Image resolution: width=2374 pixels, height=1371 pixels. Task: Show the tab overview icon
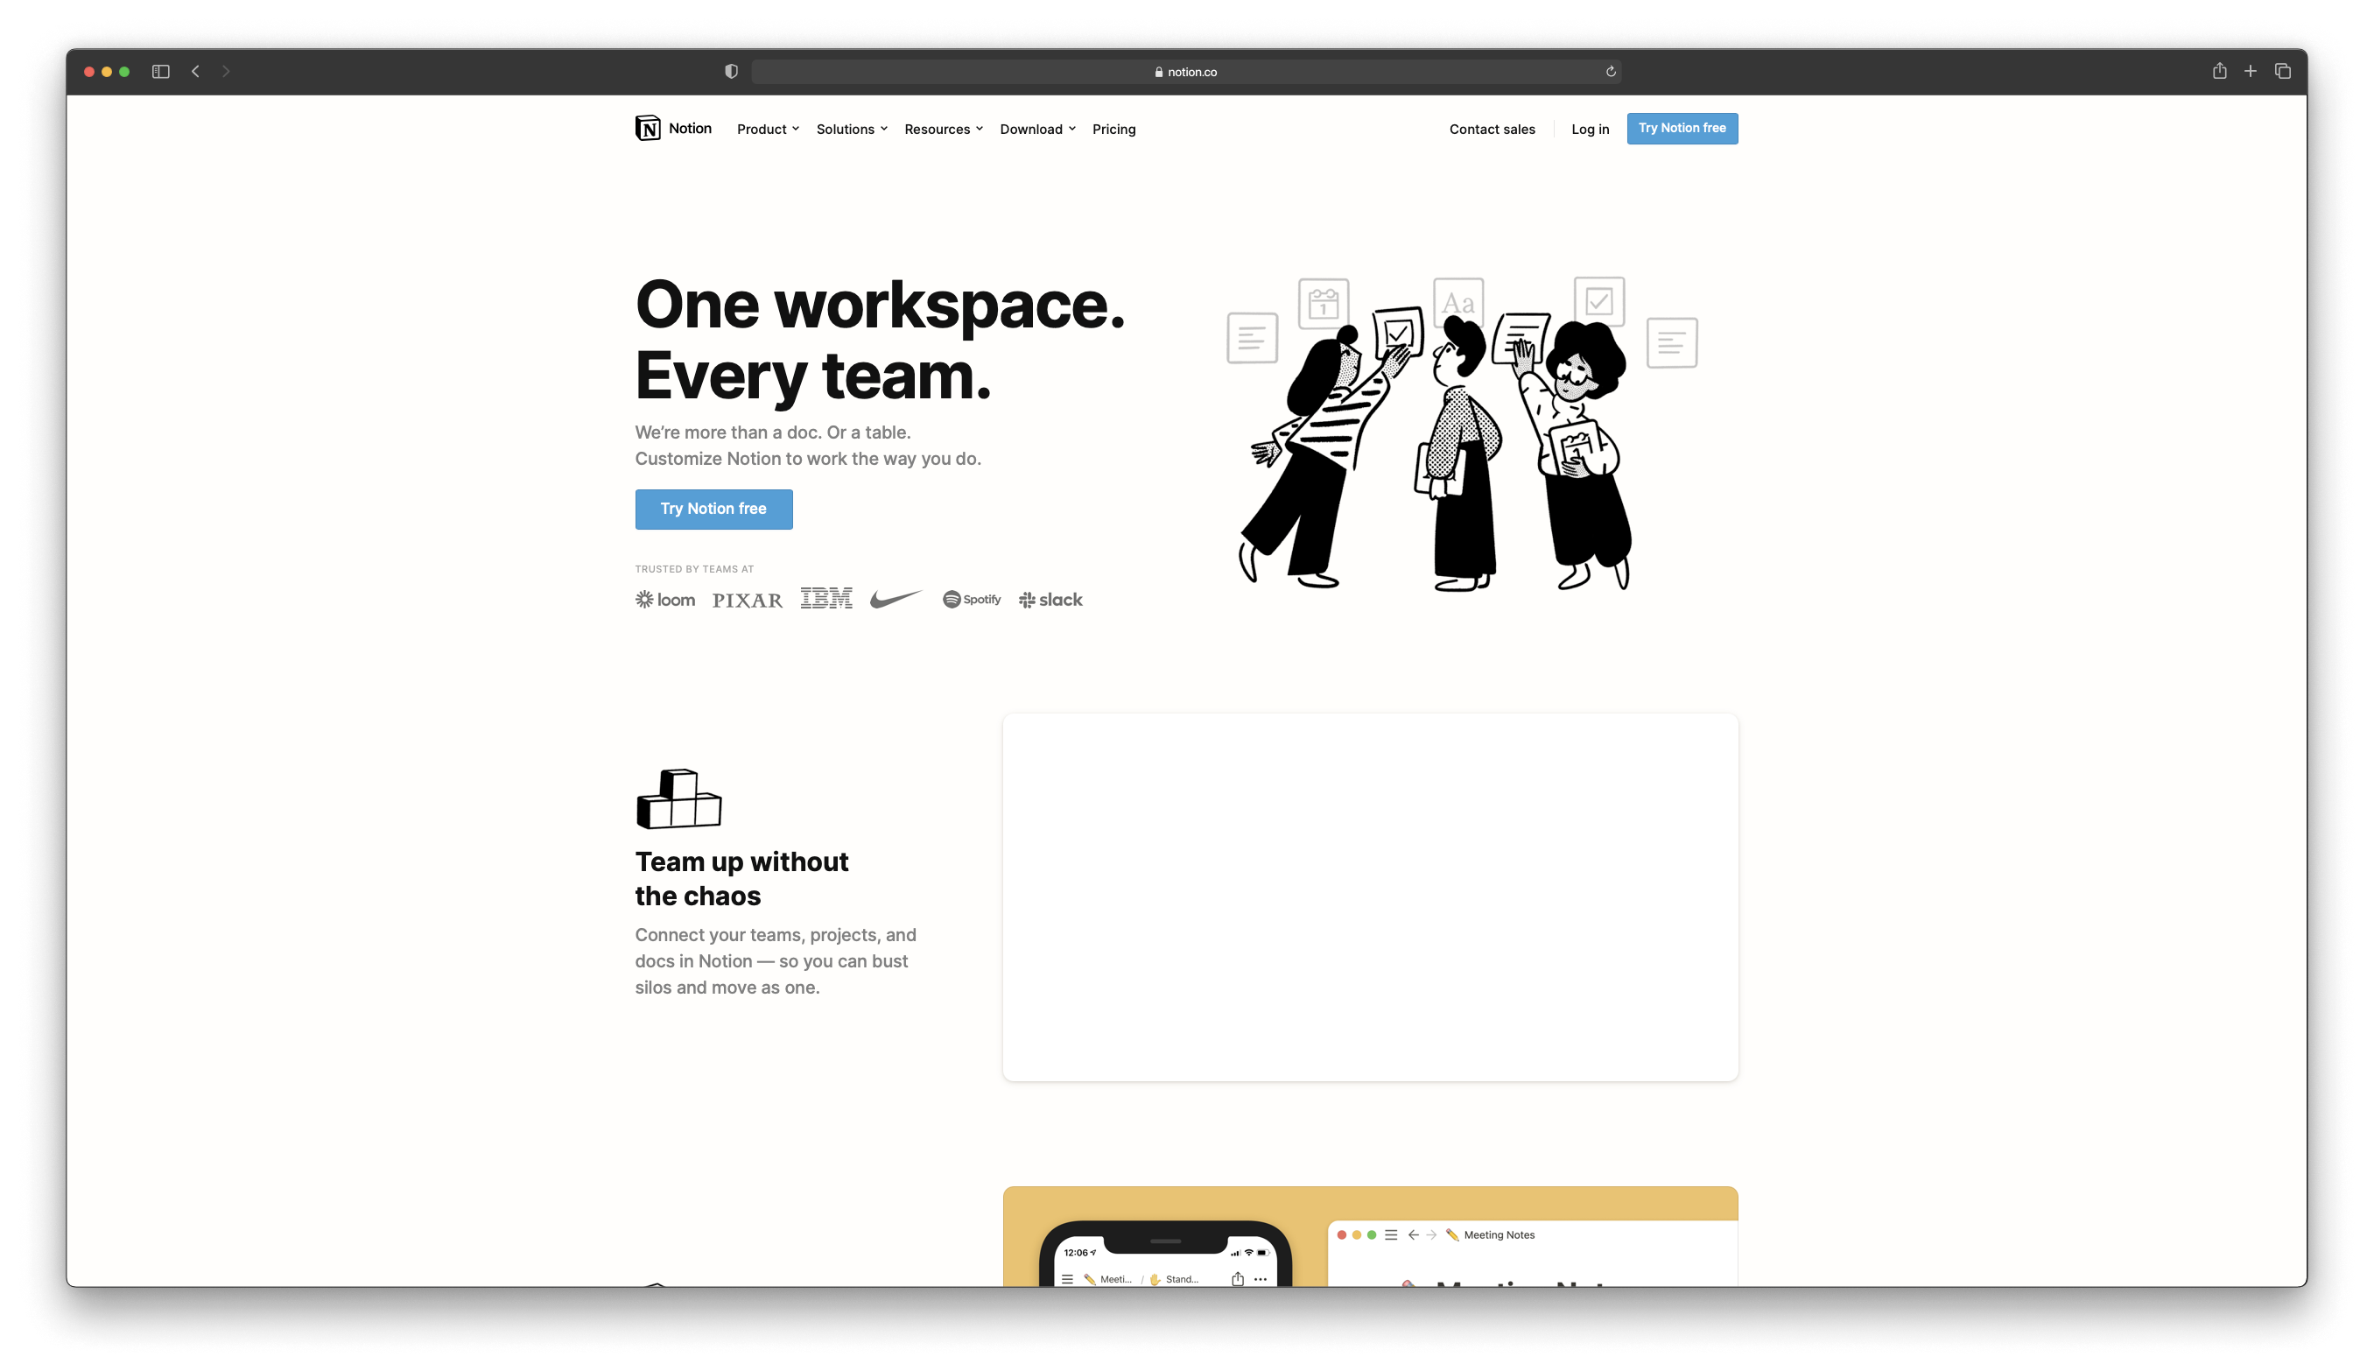coord(2283,72)
